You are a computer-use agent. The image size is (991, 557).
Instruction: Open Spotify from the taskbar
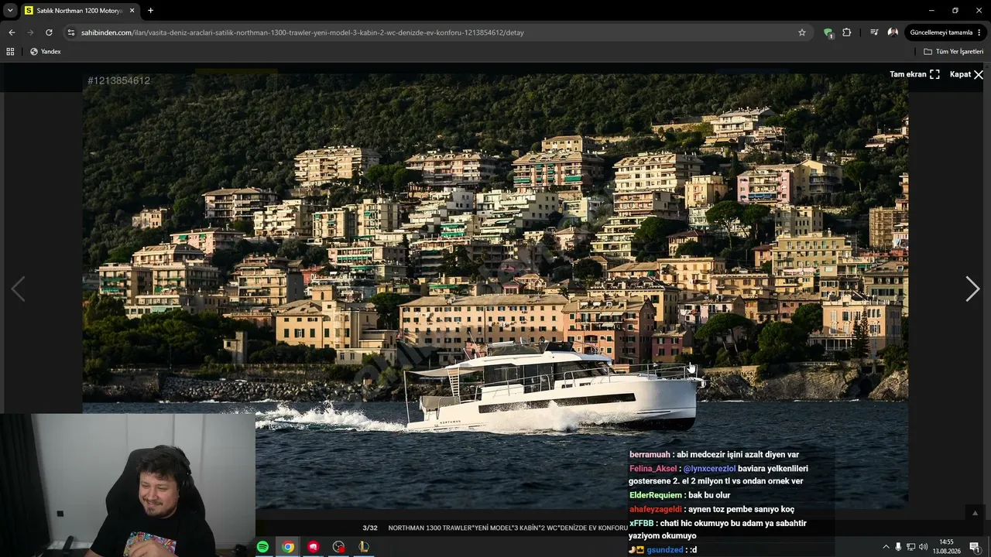(262, 547)
